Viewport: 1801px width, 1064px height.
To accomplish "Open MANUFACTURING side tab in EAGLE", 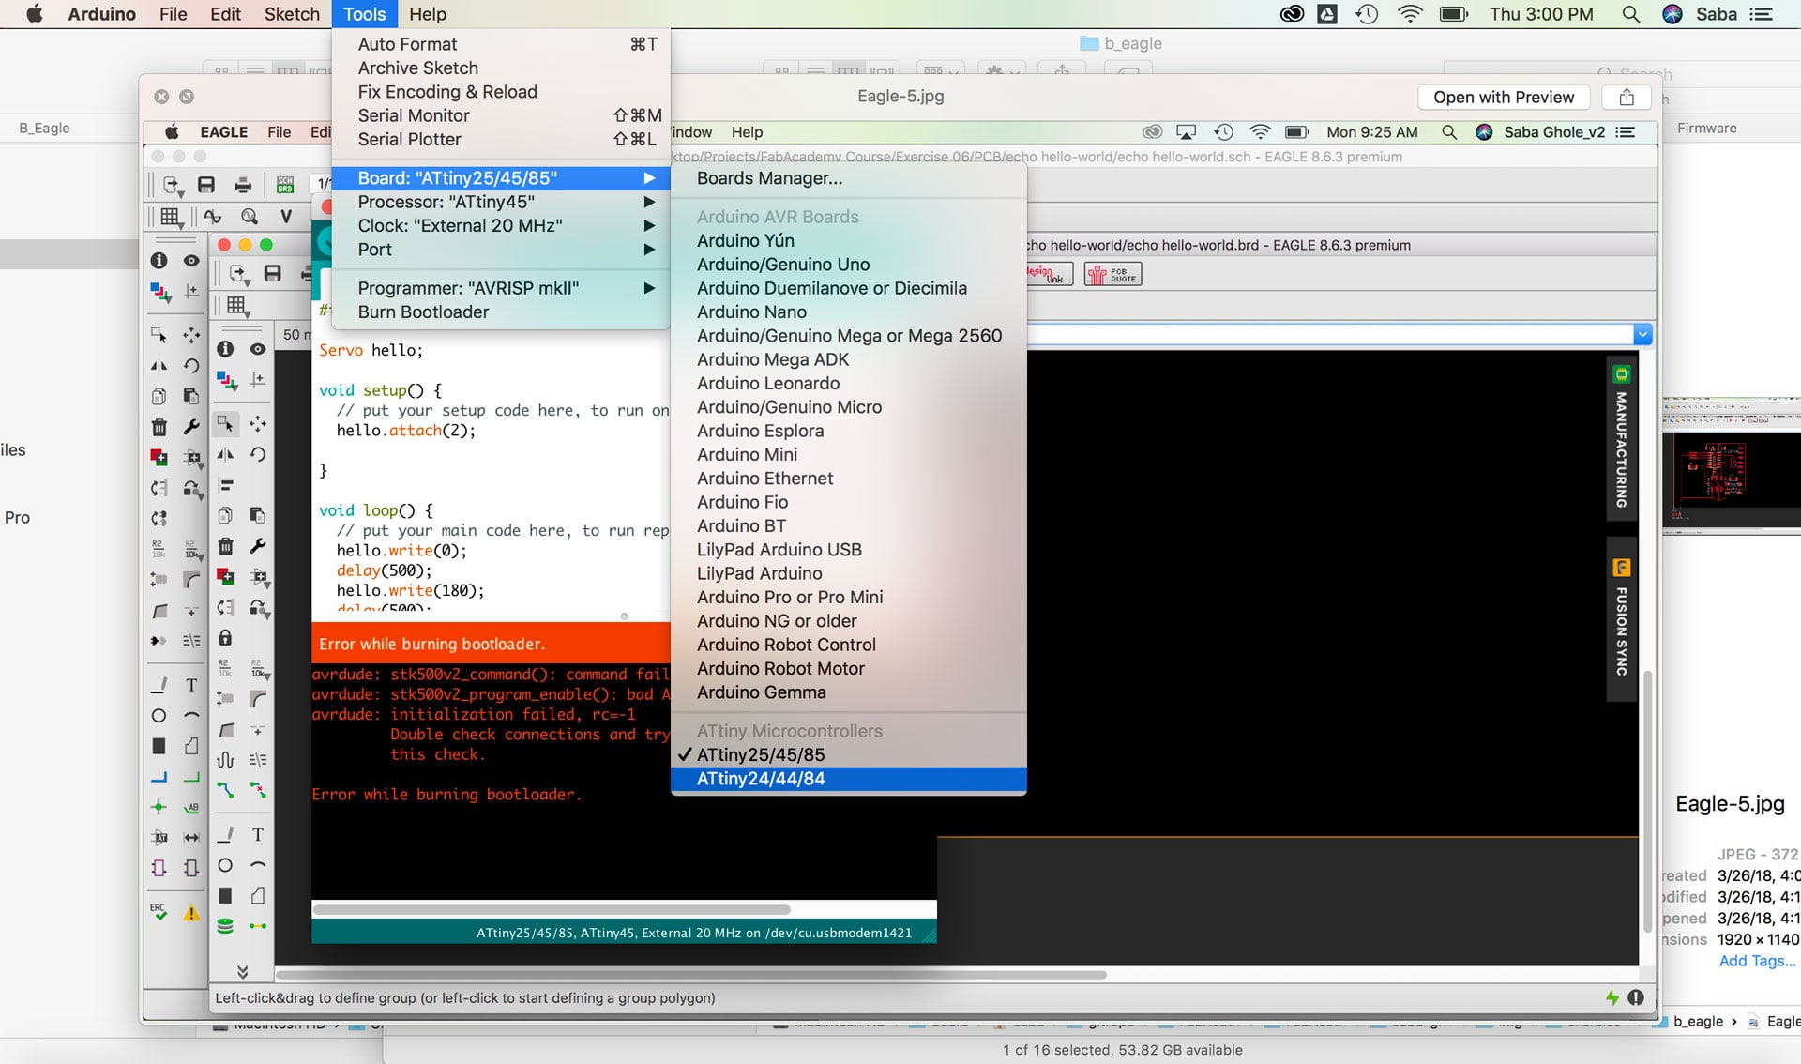I will 1621,439.
